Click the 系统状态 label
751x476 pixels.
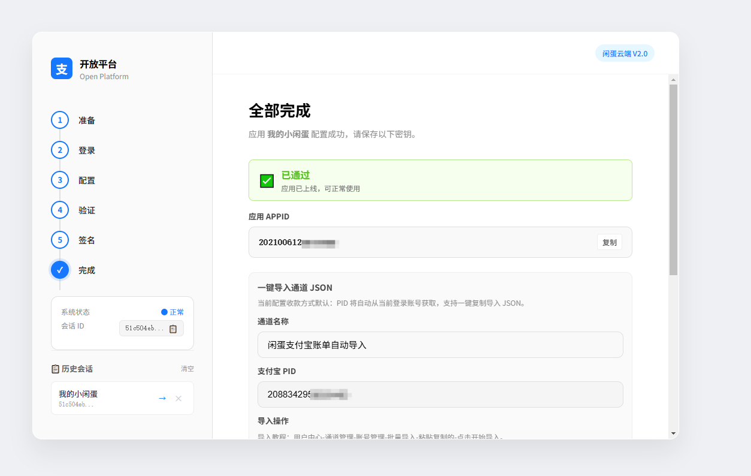75,312
